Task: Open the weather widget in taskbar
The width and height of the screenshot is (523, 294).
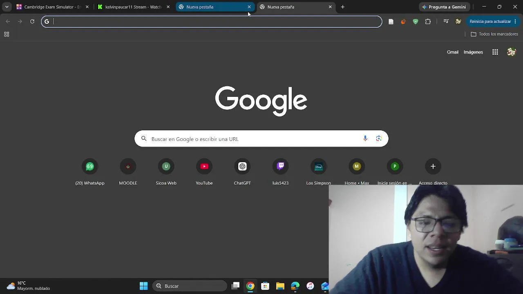Action: tap(28, 286)
